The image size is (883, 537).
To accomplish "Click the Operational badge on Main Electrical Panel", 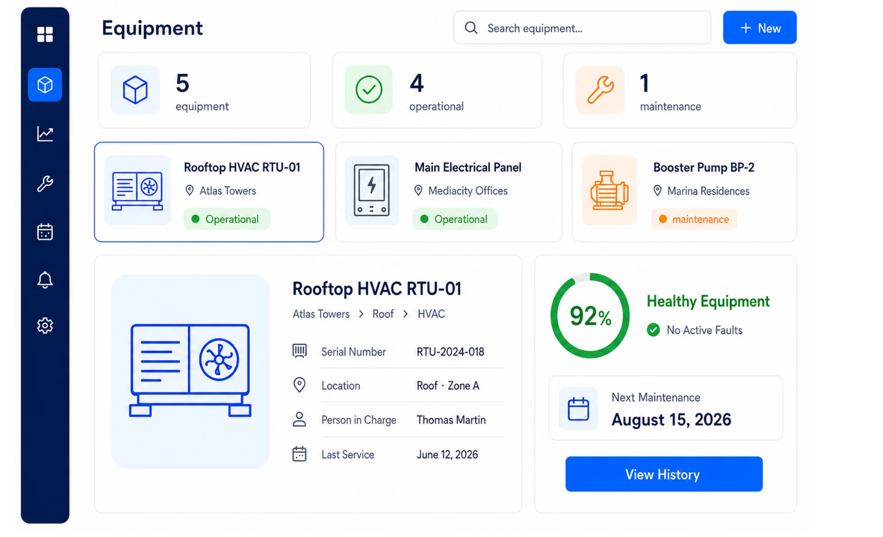I will (x=455, y=219).
